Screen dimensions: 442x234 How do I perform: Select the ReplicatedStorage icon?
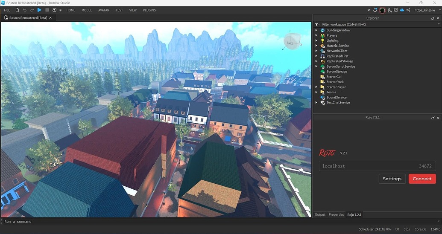[322, 61]
